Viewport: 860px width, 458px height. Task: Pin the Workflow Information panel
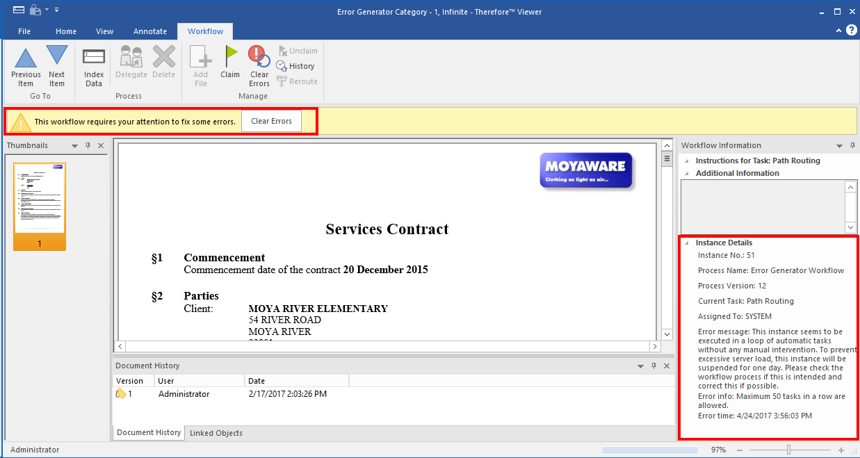[x=852, y=145]
